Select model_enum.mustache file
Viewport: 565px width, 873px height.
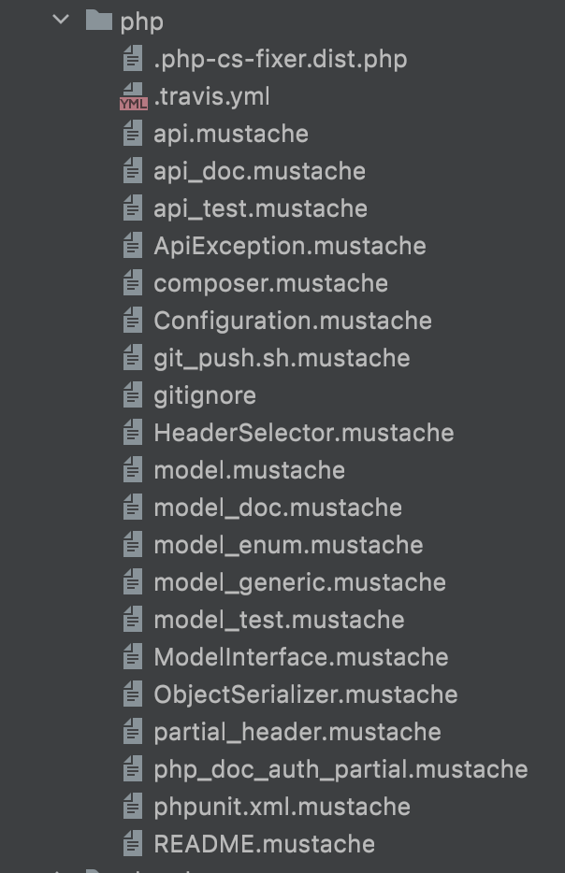coord(289,545)
